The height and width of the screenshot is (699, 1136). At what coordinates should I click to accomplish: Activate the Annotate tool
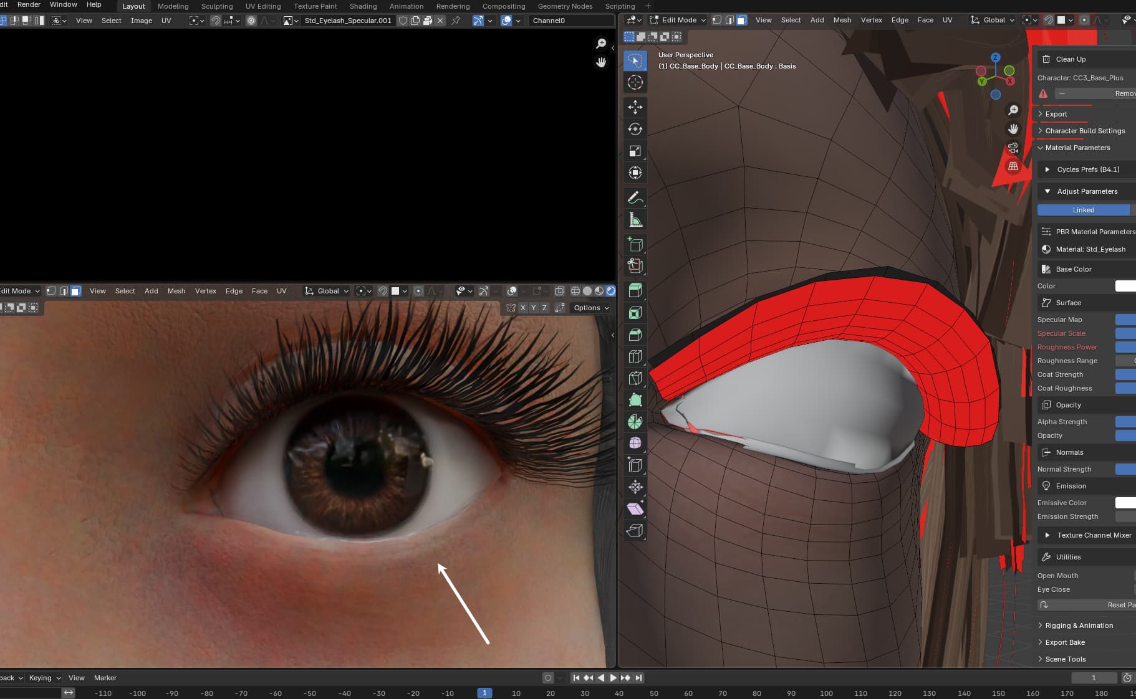(x=635, y=198)
